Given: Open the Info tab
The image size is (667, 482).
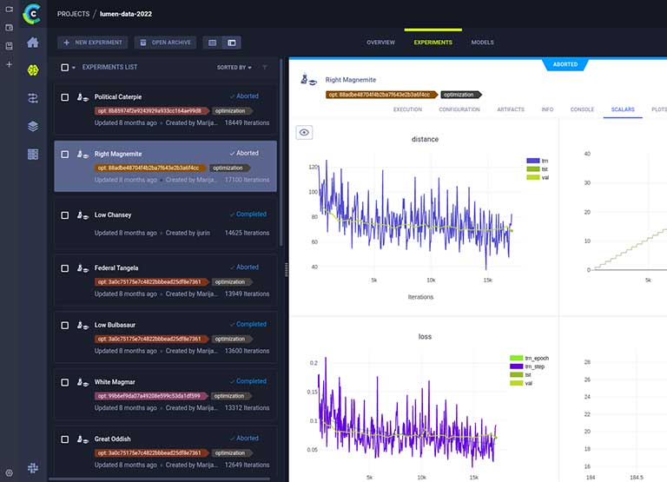Looking at the screenshot, I should click(547, 109).
